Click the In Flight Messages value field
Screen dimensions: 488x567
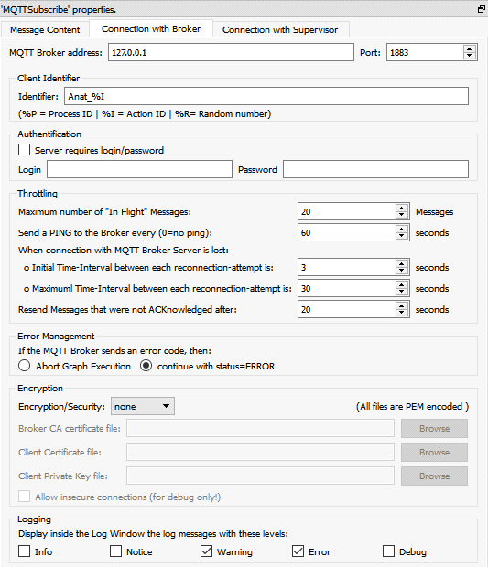coord(347,211)
